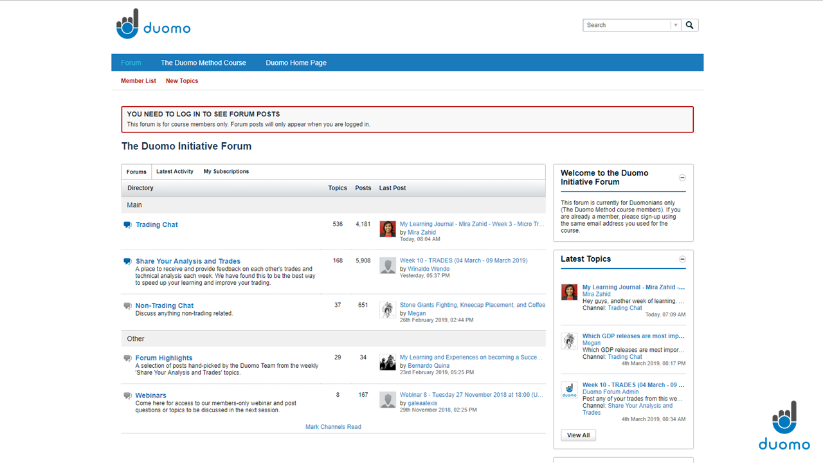Screen dimensions: 823x463
Task: Collapse the Welcome to the Duomo Initiative Forum panel
Action: 683,177
